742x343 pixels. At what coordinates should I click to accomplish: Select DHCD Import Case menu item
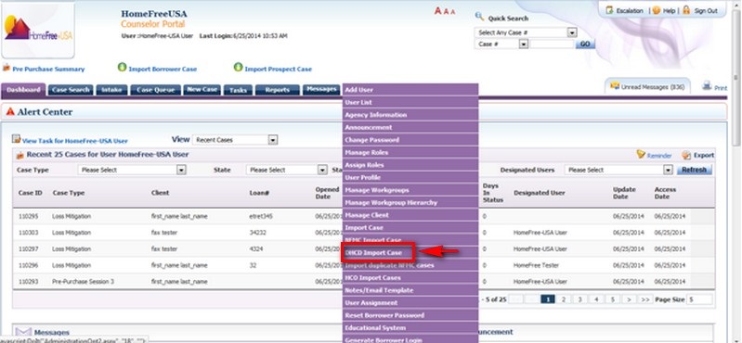(x=410, y=252)
